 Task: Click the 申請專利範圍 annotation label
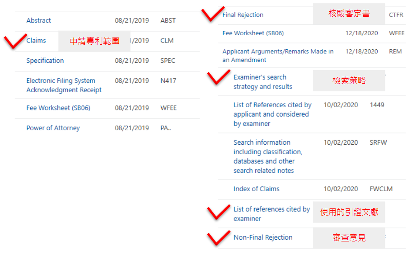tap(94, 41)
